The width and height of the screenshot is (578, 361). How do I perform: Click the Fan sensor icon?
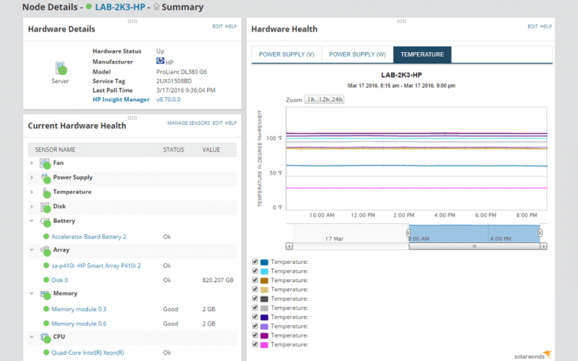pyautogui.click(x=44, y=163)
